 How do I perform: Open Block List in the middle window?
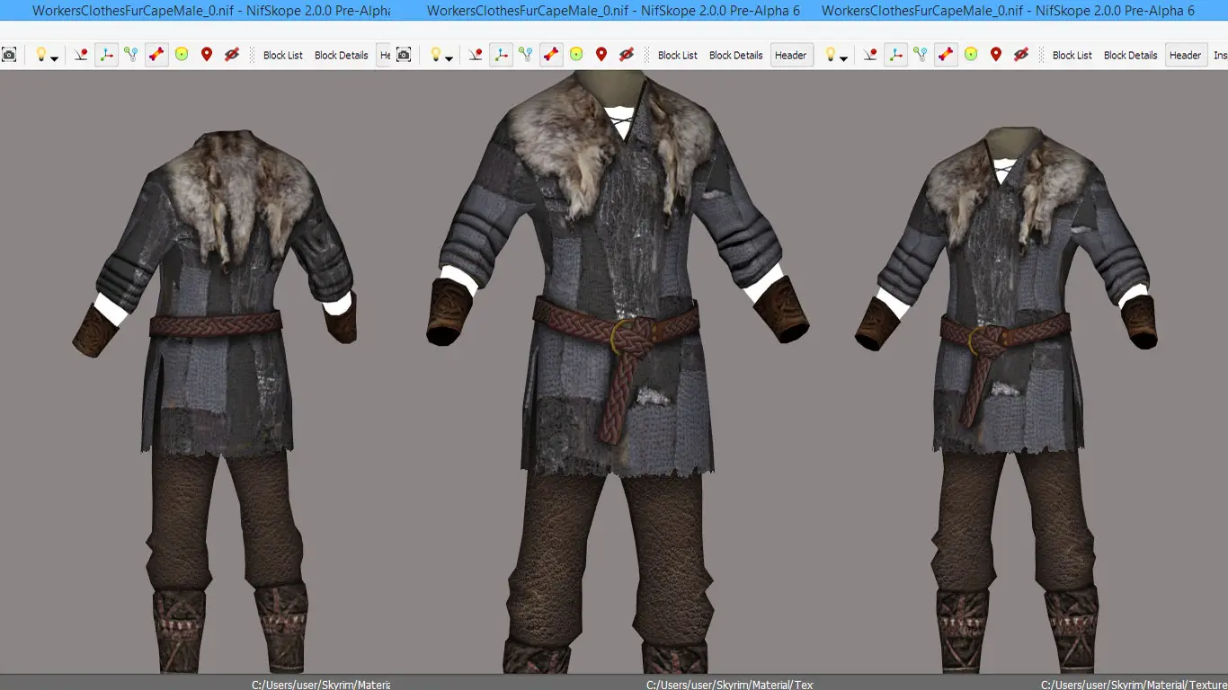coord(678,55)
